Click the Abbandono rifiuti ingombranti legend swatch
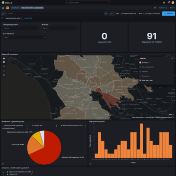This screenshot has height=176, width=176. click(3, 126)
